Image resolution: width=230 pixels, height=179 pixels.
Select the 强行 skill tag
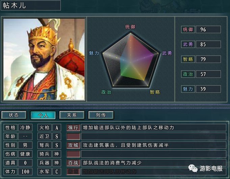(x=73, y=128)
